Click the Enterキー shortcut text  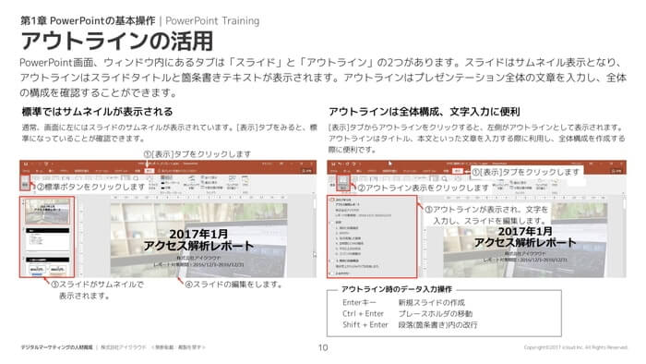point(359,303)
